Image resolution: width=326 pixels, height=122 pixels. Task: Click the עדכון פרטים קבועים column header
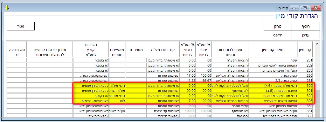click(50, 49)
